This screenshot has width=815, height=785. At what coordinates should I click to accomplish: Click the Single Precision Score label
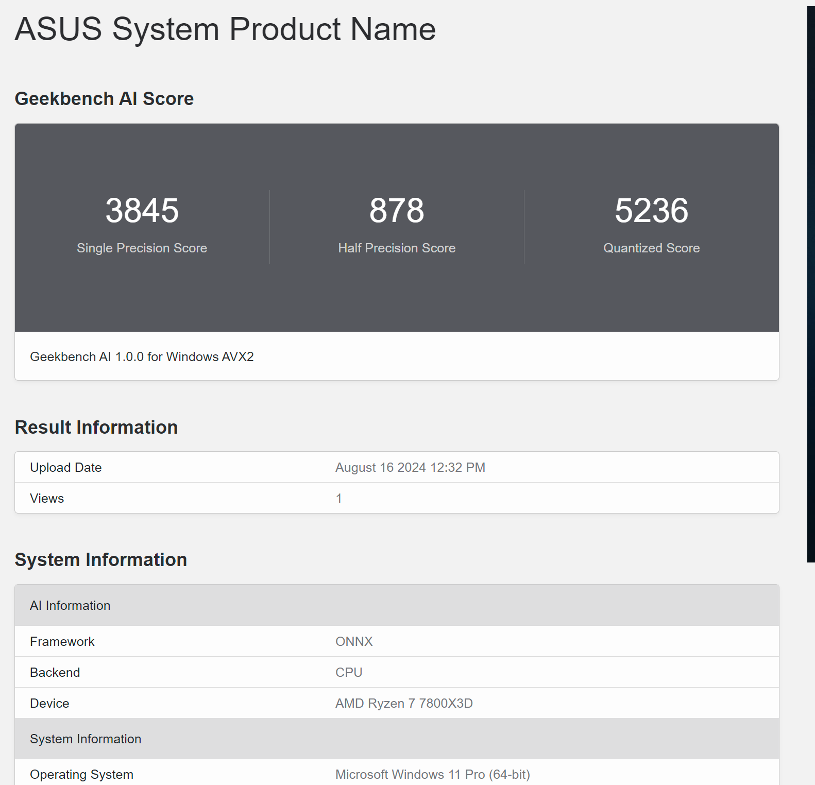[142, 248]
